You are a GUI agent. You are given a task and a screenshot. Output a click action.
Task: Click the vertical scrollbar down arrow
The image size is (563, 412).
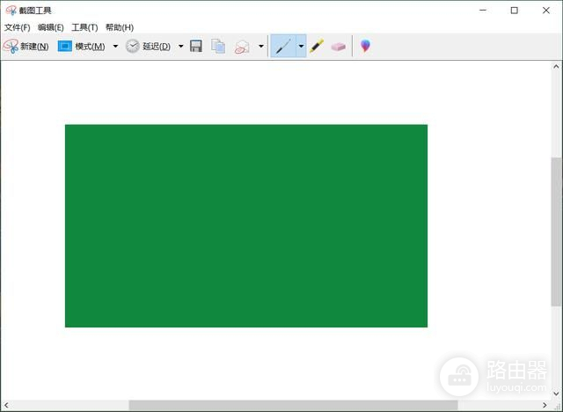pyautogui.click(x=556, y=393)
